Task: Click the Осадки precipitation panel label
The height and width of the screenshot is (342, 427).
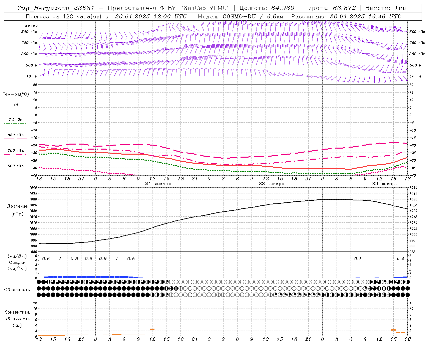Action: [17, 263]
